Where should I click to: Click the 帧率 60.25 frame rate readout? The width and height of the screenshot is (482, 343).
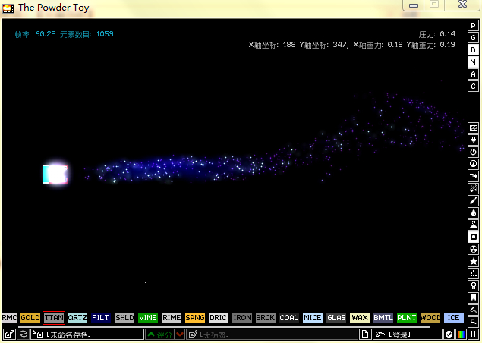tap(36, 34)
